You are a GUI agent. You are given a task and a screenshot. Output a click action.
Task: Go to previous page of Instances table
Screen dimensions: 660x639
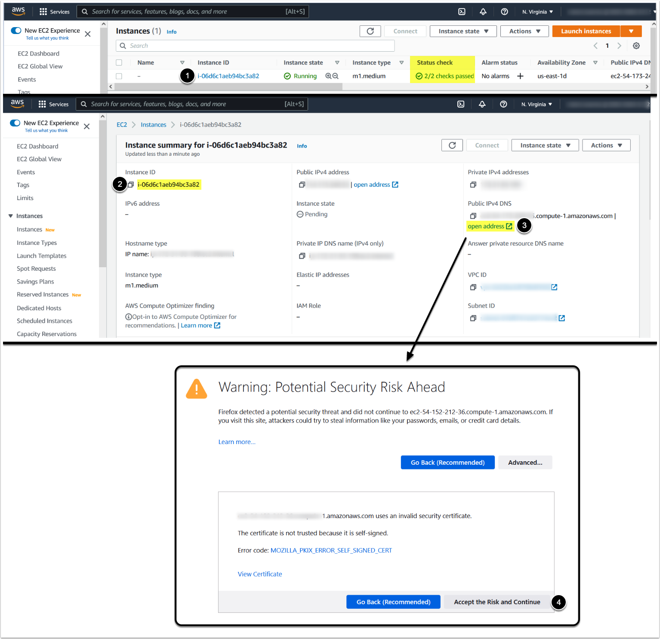click(x=595, y=46)
